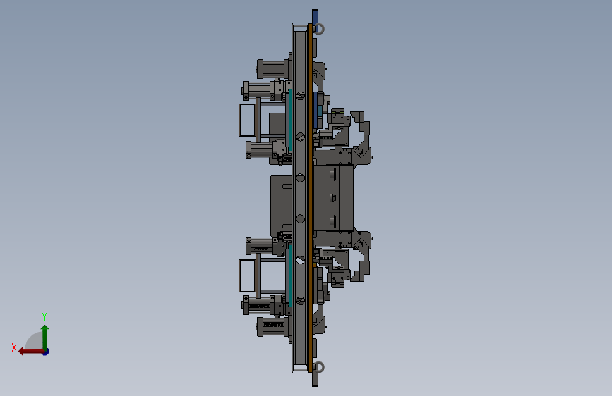This screenshot has height=396, width=612.
Task: Select the lower-left rectangular wire frame bracket
Action: click(248, 276)
